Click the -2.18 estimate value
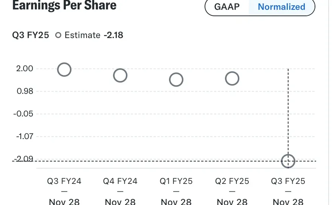 [x=113, y=35]
